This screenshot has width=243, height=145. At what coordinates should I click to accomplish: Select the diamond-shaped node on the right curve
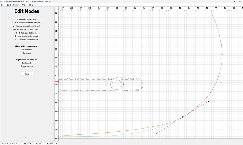(x=222, y=55)
